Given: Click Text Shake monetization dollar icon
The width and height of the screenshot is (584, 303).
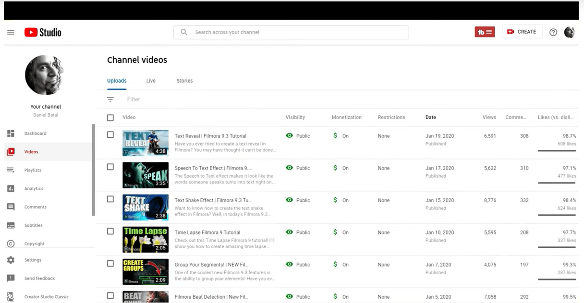Looking at the screenshot, I should point(335,200).
